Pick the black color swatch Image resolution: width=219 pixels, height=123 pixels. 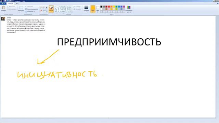point(101,7)
